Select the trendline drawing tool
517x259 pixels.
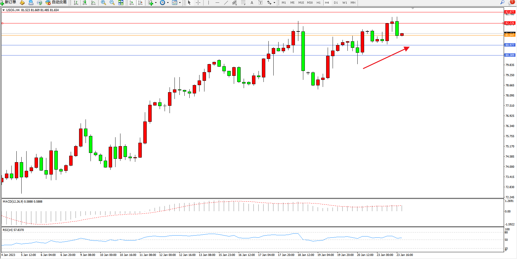pyautogui.click(x=226, y=2)
